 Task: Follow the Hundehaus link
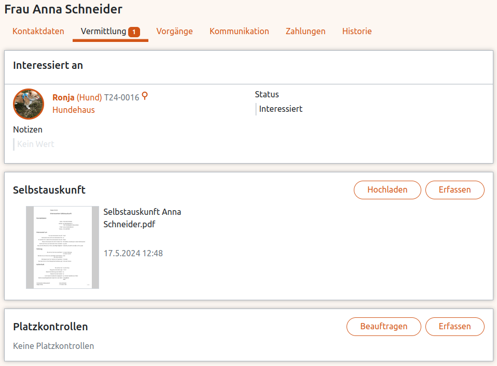[x=74, y=110]
